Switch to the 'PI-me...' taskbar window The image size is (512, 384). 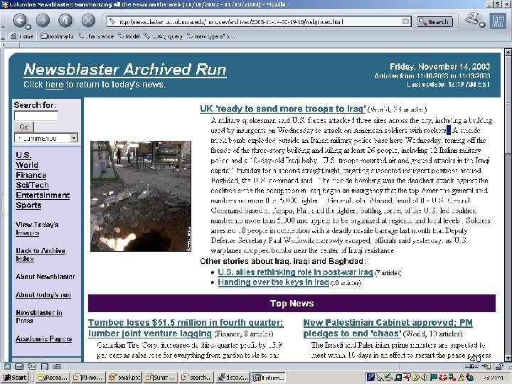pyautogui.click(x=88, y=378)
